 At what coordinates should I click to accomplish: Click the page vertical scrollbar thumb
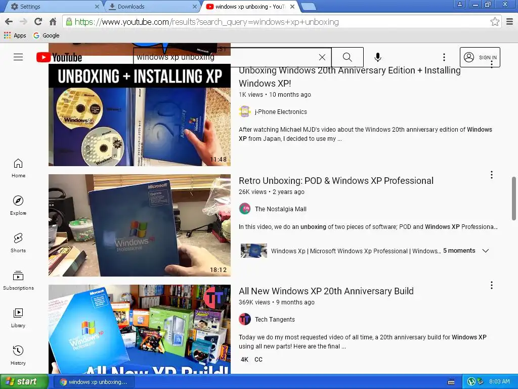514,199
